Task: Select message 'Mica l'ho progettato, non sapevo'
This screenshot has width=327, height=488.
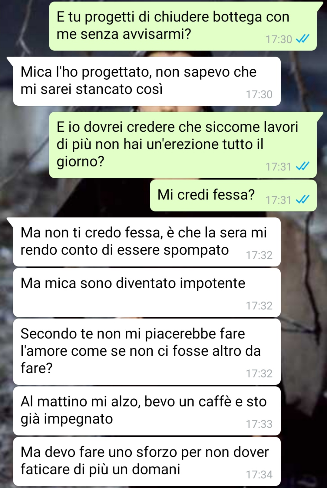Action: coord(147,81)
